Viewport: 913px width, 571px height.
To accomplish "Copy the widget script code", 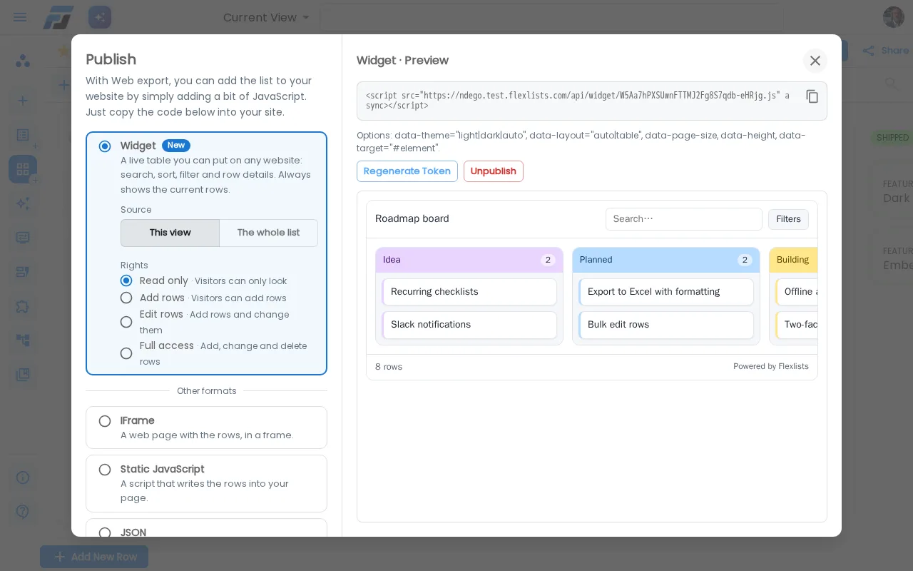I will [x=812, y=96].
